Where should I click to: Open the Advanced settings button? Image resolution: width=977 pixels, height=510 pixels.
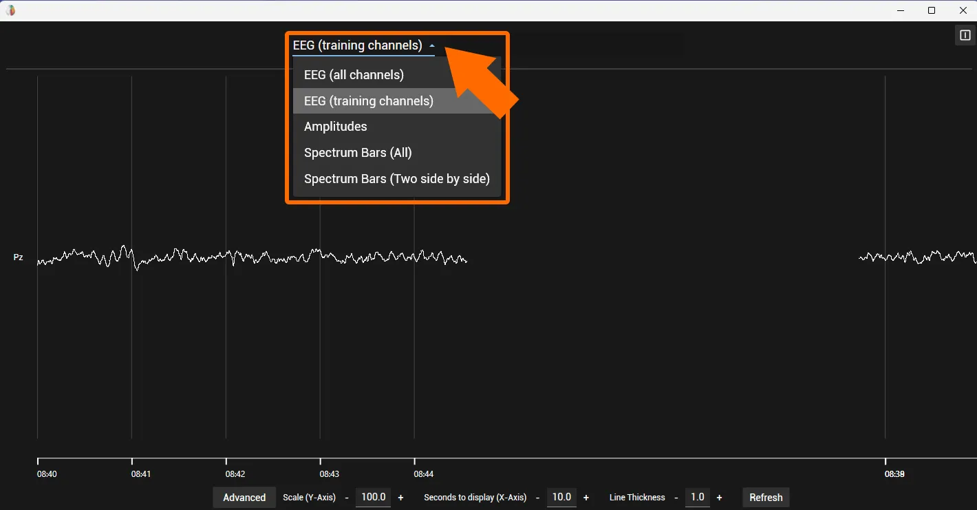click(x=244, y=498)
